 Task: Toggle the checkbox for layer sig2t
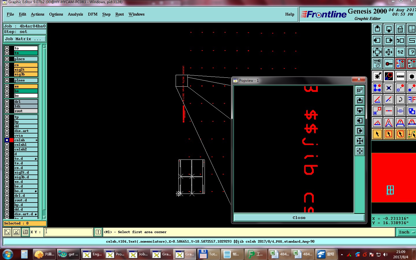click(7, 70)
